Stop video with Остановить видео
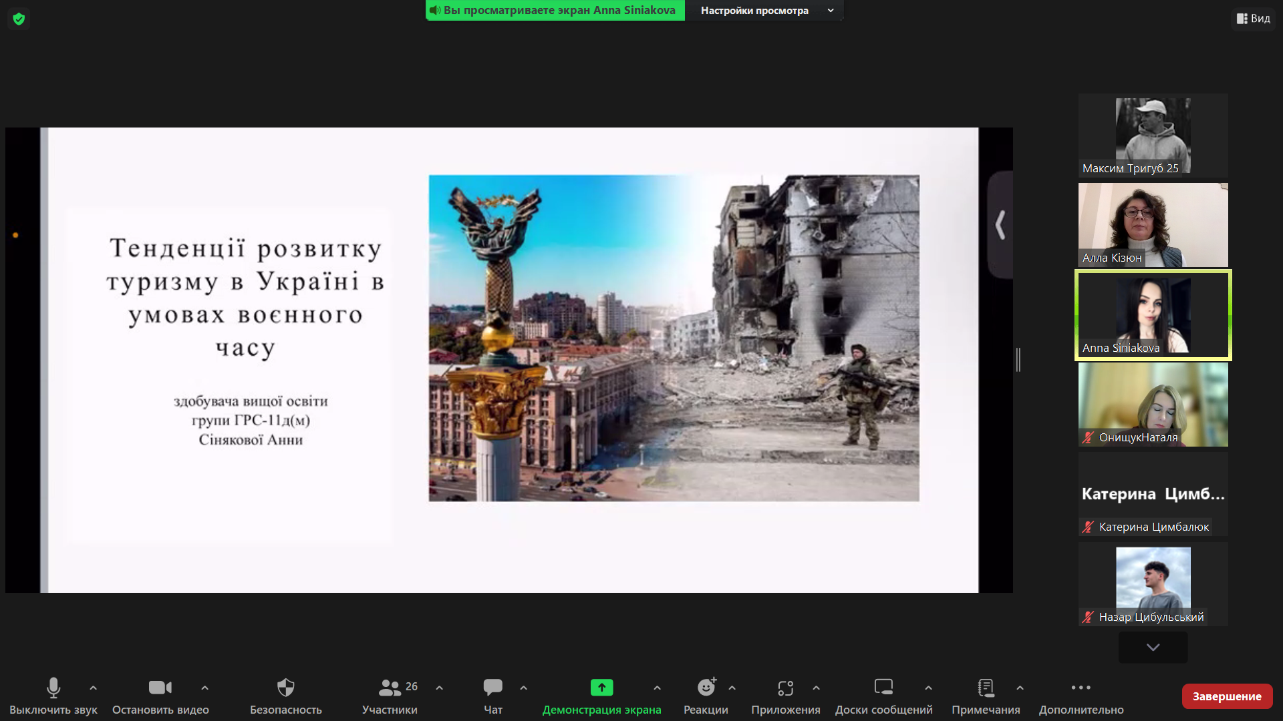The height and width of the screenshot is (721, 1283). (160, 688)
